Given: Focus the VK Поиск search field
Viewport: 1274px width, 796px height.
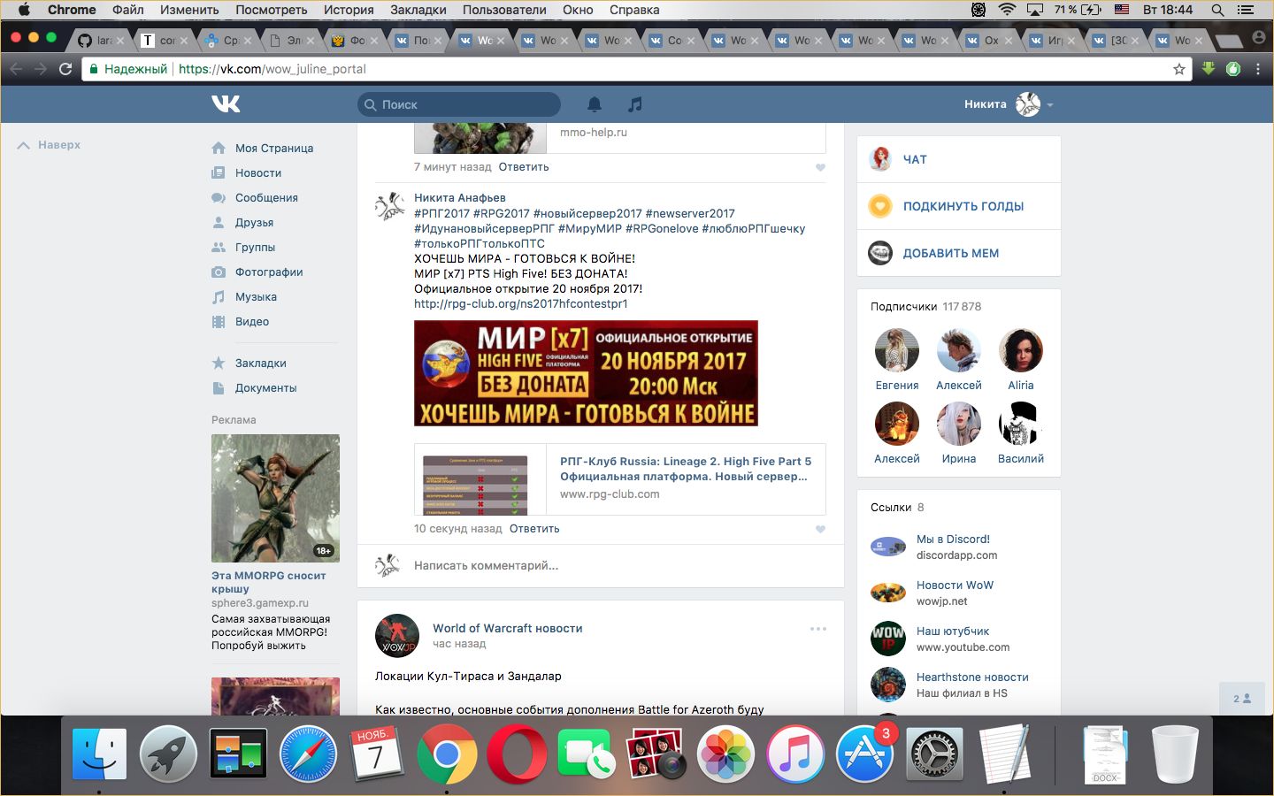Looking at the screenshot, I should [459, 104].
